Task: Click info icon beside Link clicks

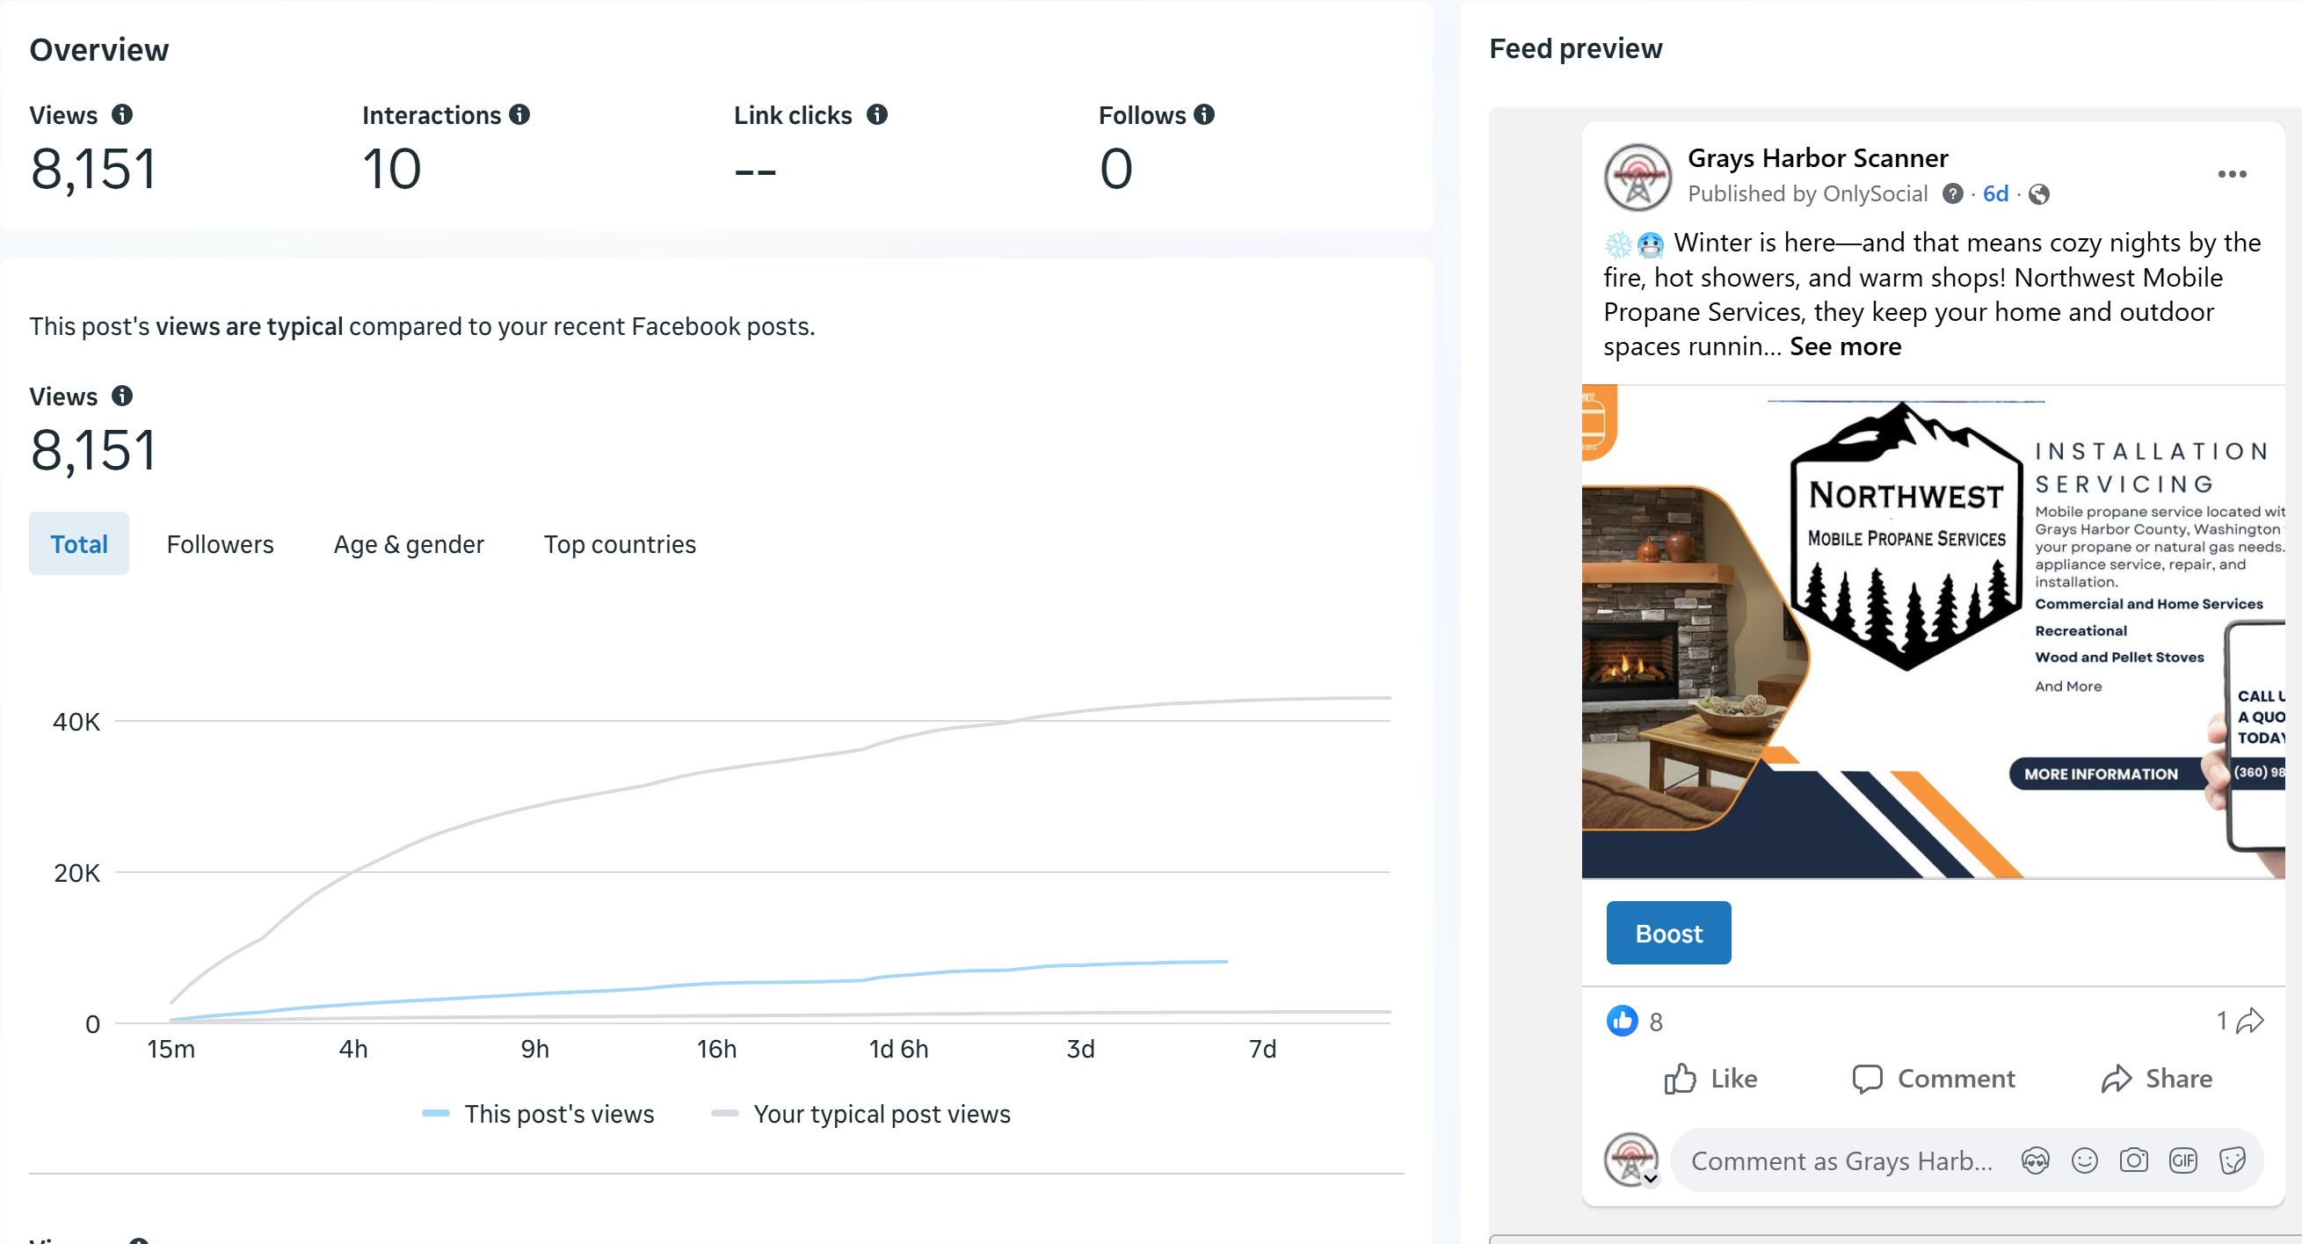Action: [x=876, y=114]
